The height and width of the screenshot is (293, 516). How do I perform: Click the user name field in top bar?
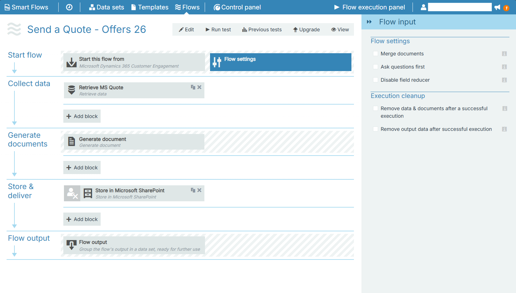[460, 7]
